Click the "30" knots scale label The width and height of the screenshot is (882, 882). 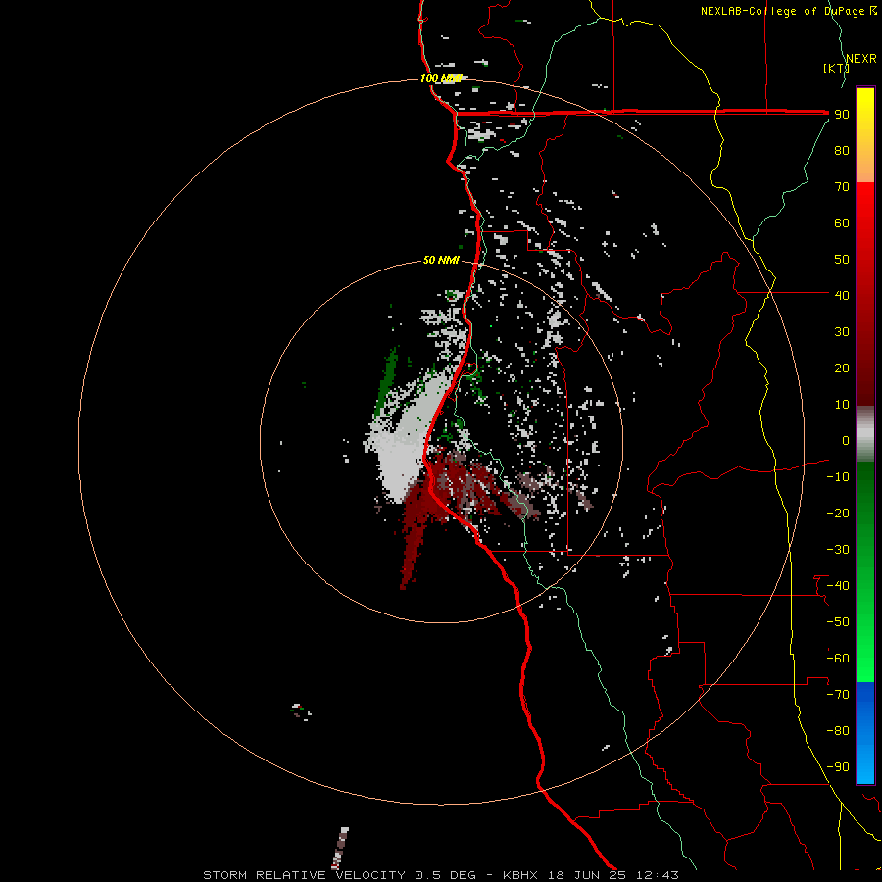coord(842,332)
